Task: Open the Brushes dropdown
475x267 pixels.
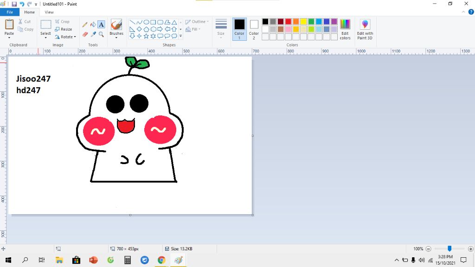Action: pyautogui.click(x=116, y=38)
